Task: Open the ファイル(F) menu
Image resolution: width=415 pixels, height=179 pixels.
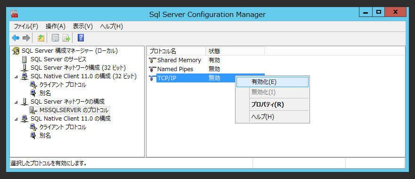Action: pos(26,26)
